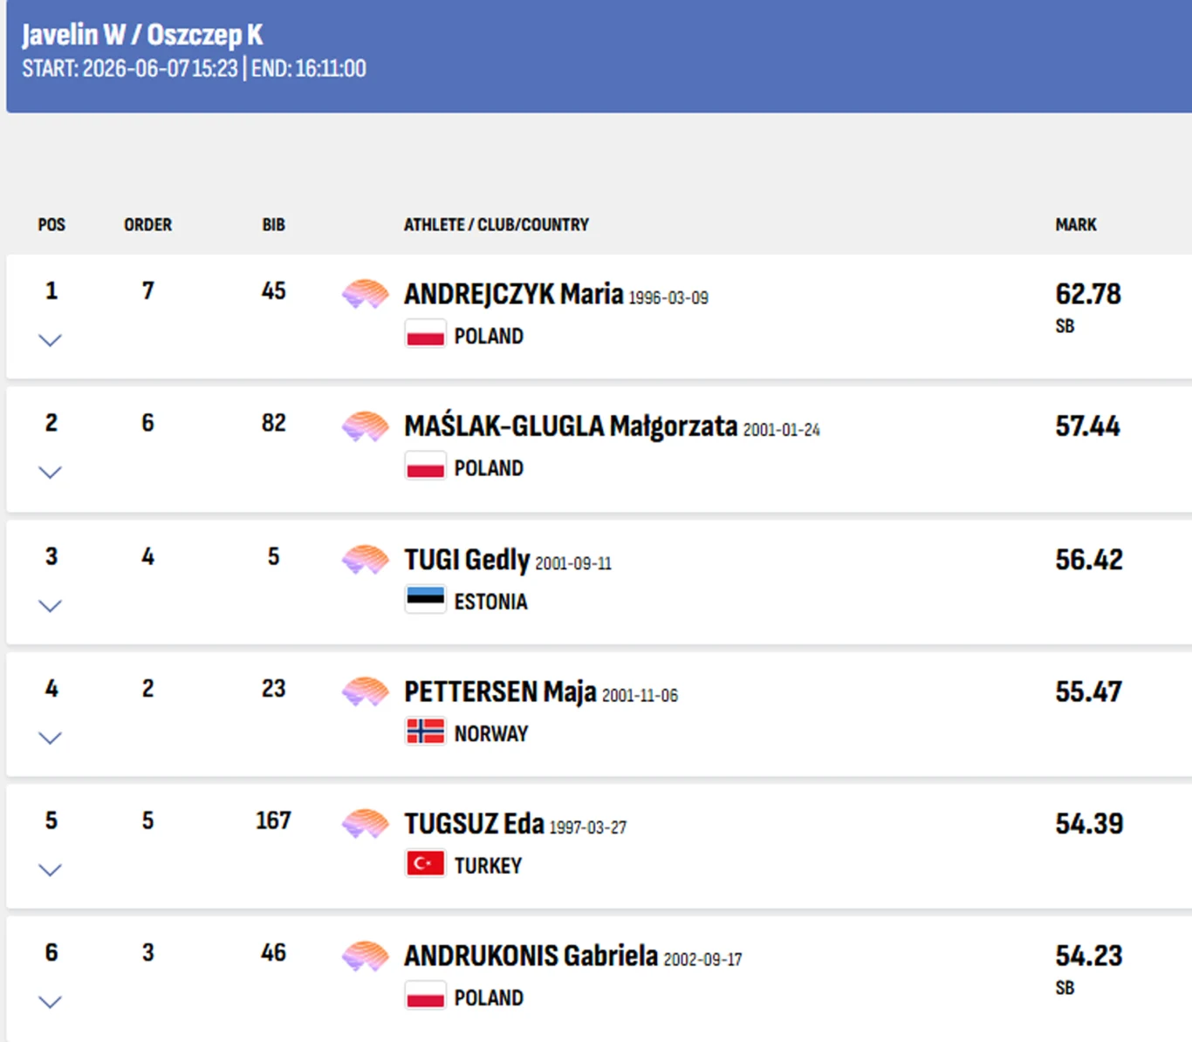Screen dimensions: 1192x1042
Task: Click the Javelin W / Oszczep K heading
Action: point(142,35)
